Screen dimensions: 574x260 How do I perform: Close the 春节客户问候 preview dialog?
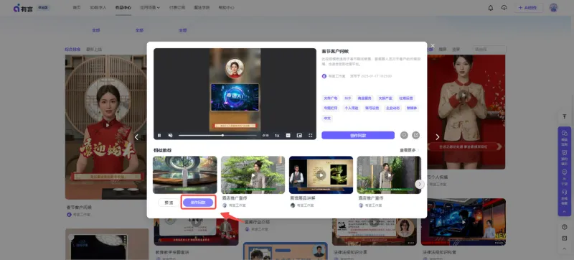tap(433, 46)
